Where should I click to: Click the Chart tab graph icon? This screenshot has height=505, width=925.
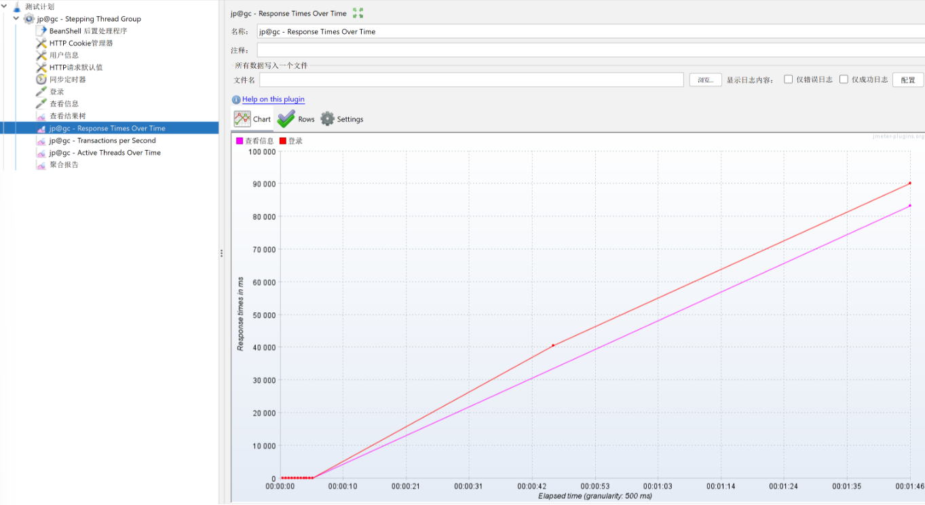tap(242, 119)
